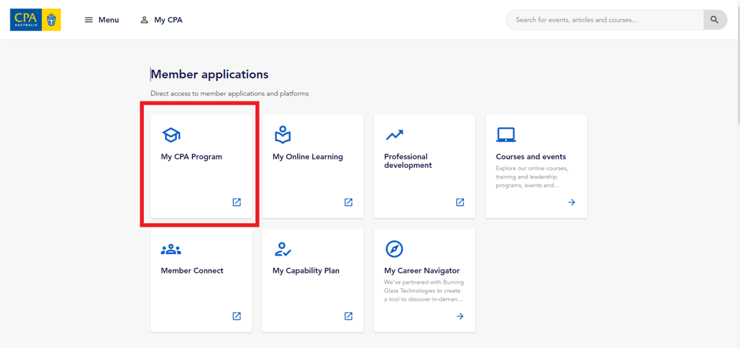Click the 'Explore our online courses' description
This screenshot has height=348, width=740.
coord(533,177)
